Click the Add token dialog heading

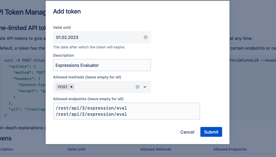[x=67, y=11]
